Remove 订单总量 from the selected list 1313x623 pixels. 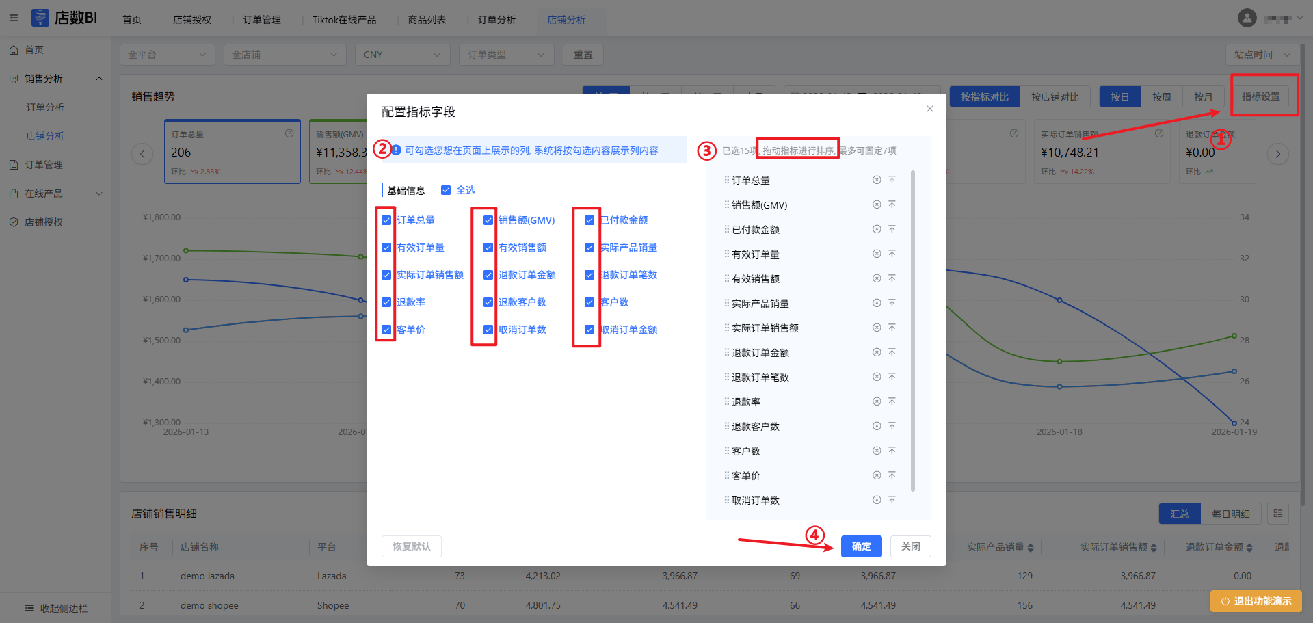point(876,180)
